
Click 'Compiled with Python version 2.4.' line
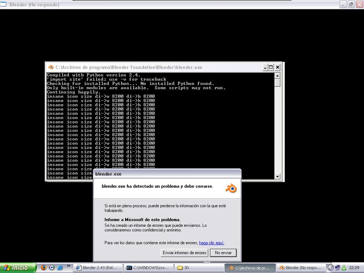tap(93, 75)
